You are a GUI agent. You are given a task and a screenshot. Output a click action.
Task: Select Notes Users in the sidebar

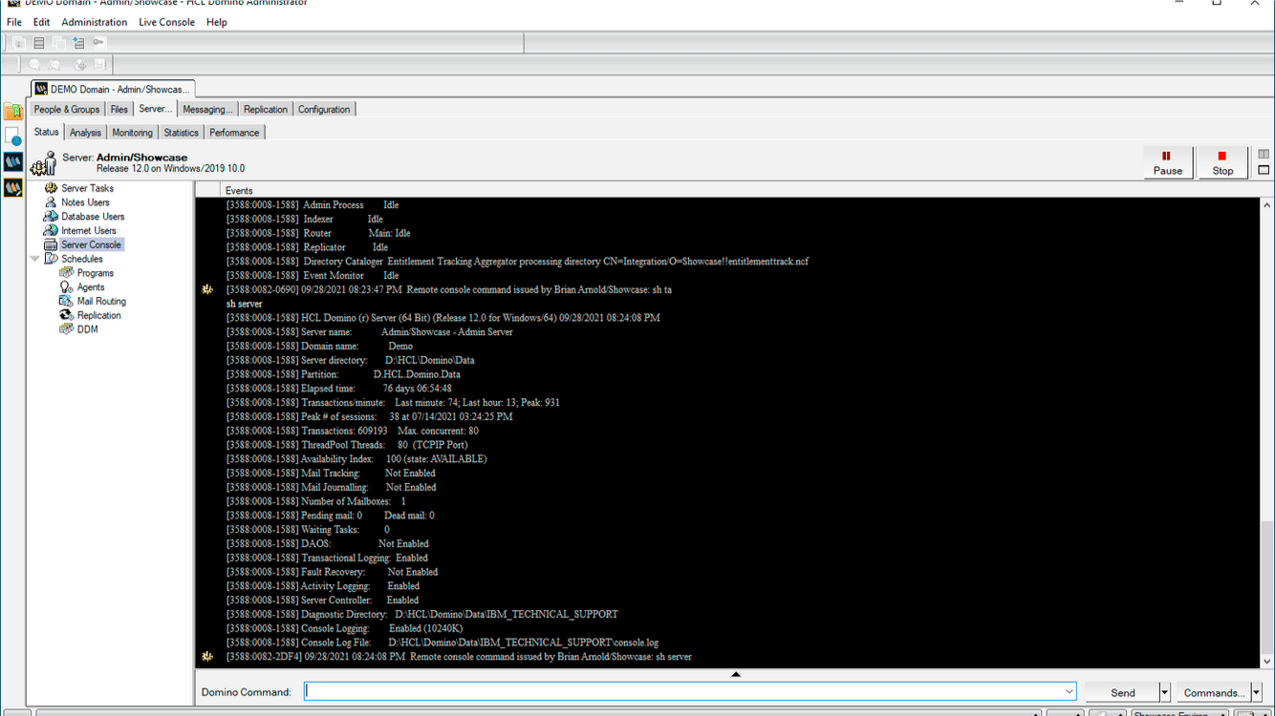(85, 202)
